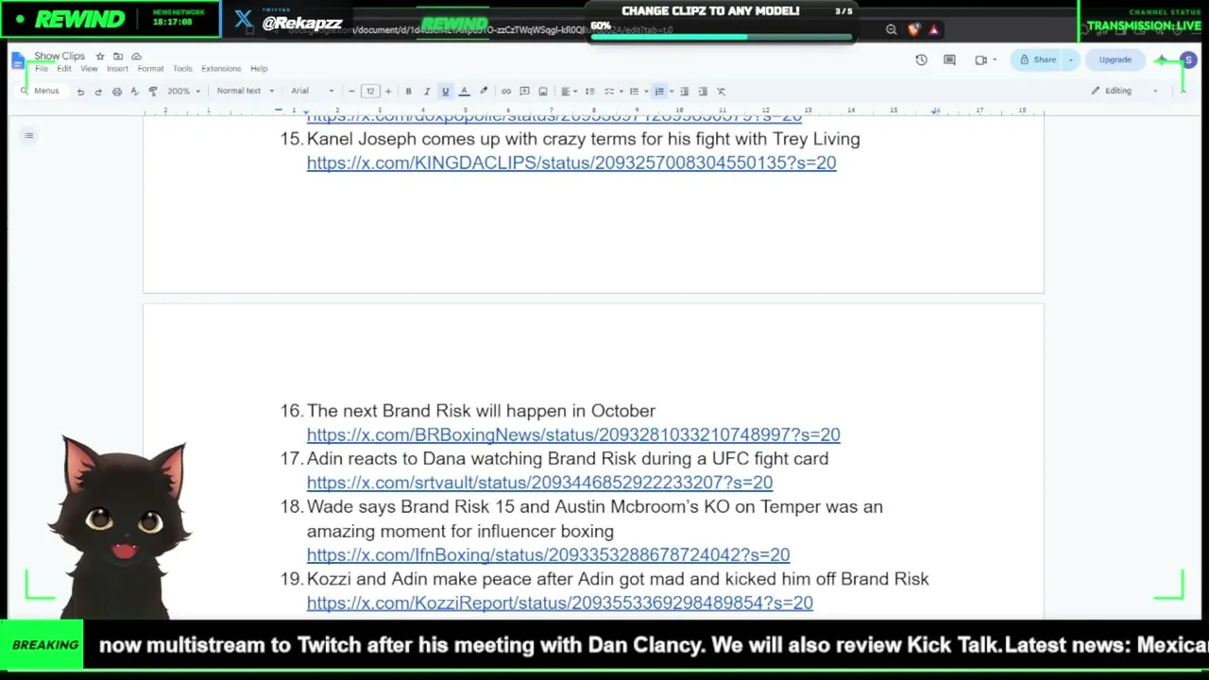Click the Google Docs home icon
This screenshot has width=1209, height=680.
click(18, 61)
